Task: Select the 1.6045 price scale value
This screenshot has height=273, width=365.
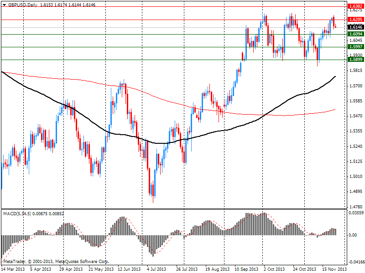Action: pos(356,40)
